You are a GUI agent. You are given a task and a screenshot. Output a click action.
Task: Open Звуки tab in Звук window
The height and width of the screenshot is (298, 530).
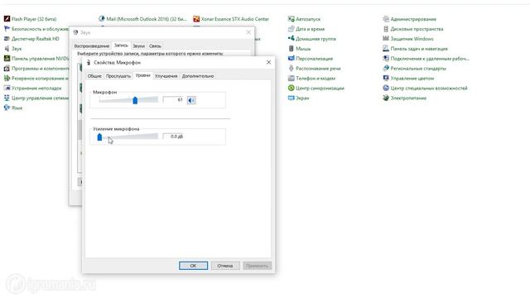[138, 46]
